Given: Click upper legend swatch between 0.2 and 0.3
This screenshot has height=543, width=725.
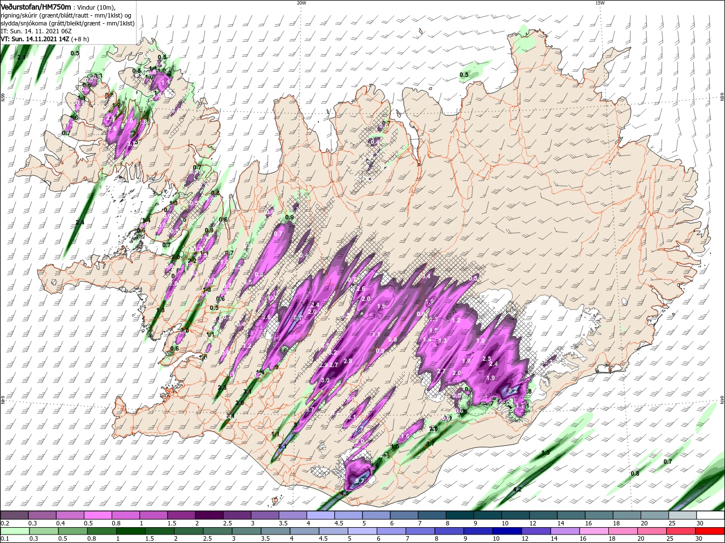Looking at the screenshot, I should pyautogui.click(x=14, y=515).
